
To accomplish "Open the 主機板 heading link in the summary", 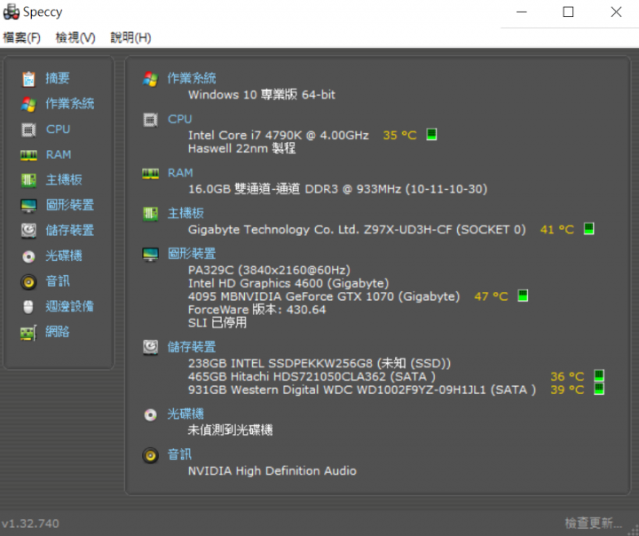I will click(x=185, y=213).
